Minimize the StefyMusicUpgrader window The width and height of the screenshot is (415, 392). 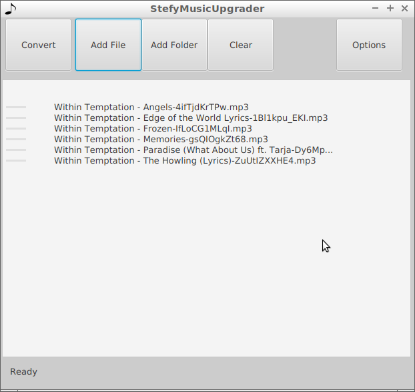(x=375, y=8)
